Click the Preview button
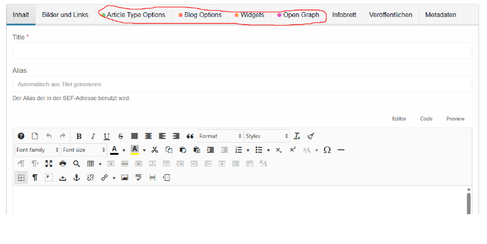The image size is (487, 244). [x=455, y=119]
